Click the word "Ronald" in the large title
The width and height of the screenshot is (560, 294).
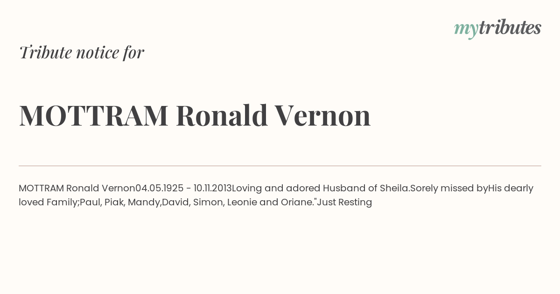pyautogui.click(x=222, y=115)
